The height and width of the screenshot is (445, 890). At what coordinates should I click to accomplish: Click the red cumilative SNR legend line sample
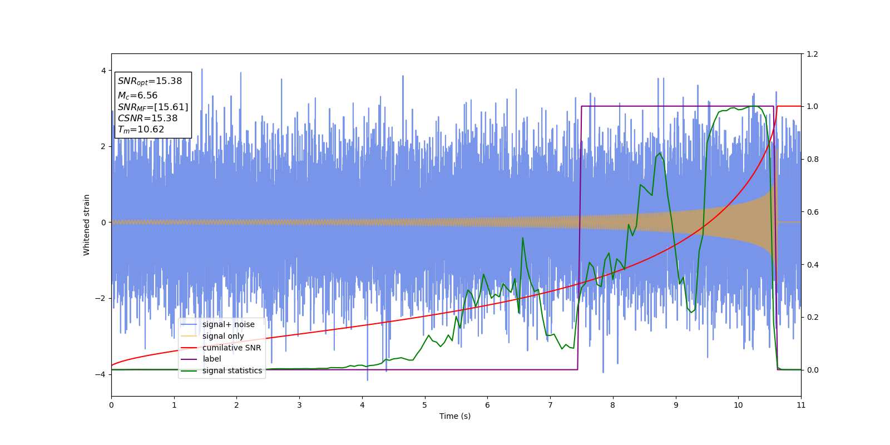point(190,348)
